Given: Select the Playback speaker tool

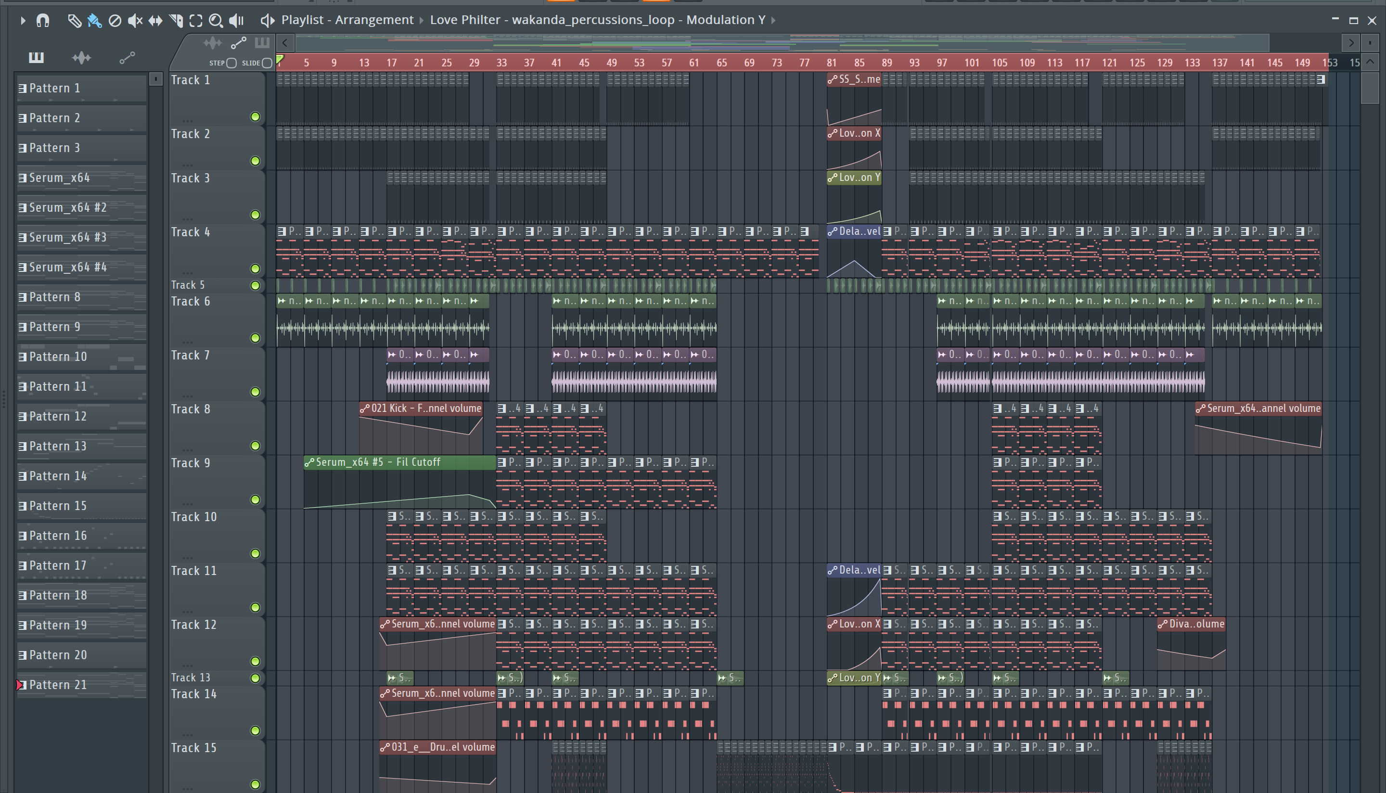Looking at the screenshot, I should [236, 21].
